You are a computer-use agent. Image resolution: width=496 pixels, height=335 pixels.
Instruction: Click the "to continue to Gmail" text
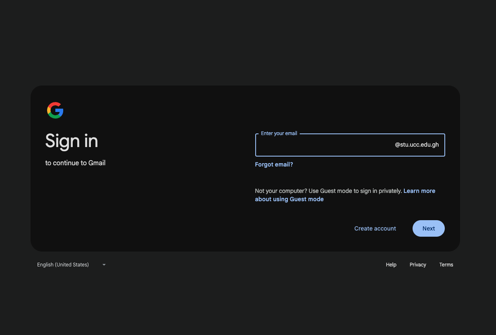tap(76, 163)
